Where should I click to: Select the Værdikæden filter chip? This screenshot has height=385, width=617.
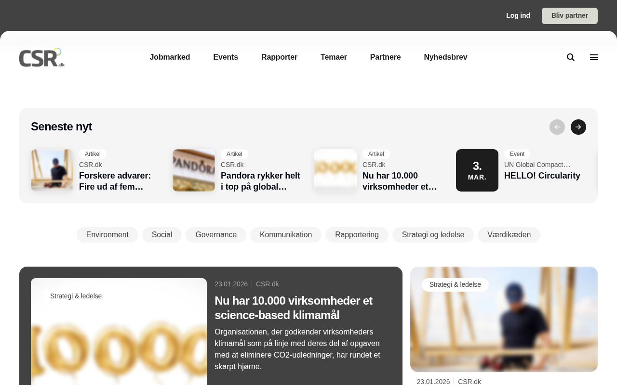pos(509,235)
